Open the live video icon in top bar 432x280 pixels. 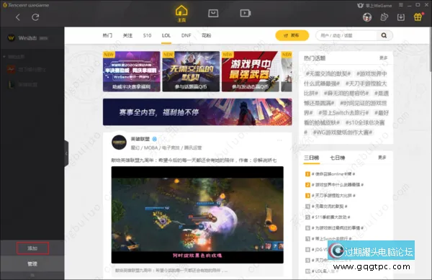(x=246, y=13)
